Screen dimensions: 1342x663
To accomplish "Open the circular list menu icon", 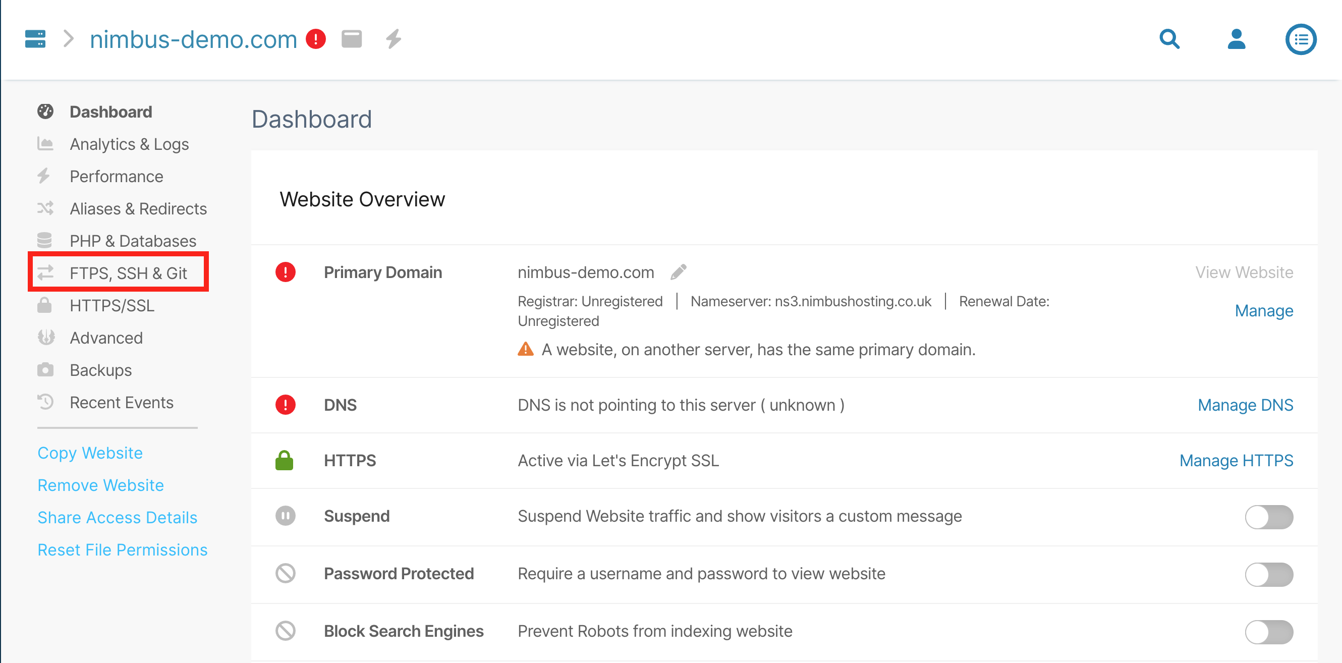I will [x=1300, y=39].
